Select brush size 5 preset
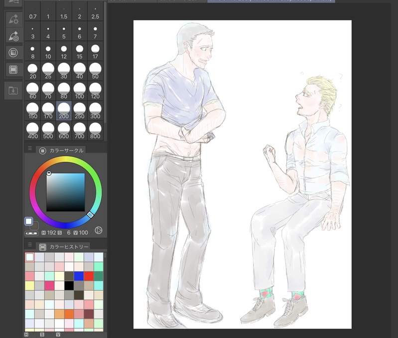The image size is (398, 338). [x=64, y=31]
